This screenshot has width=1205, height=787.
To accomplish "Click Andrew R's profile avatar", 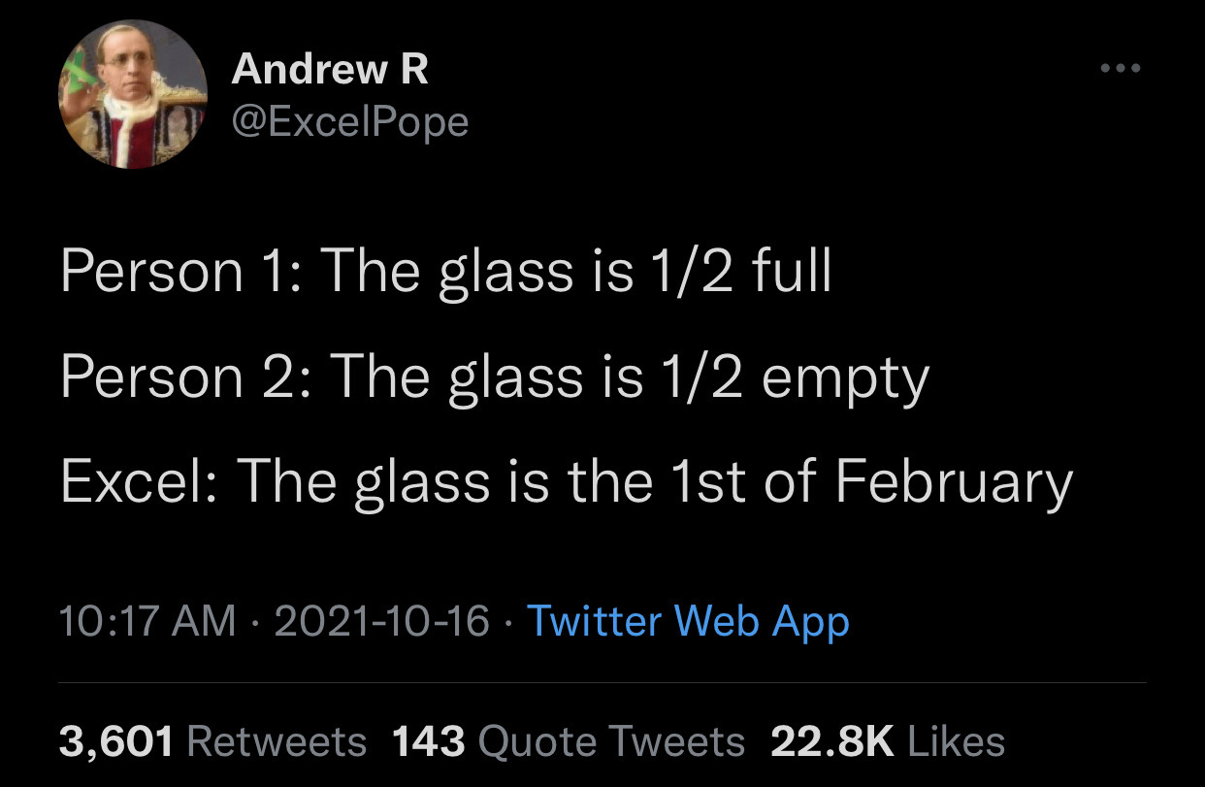I will [133, 94].
